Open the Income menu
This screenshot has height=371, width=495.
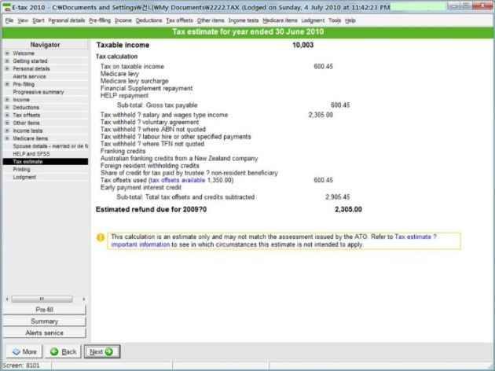point(123,20)
